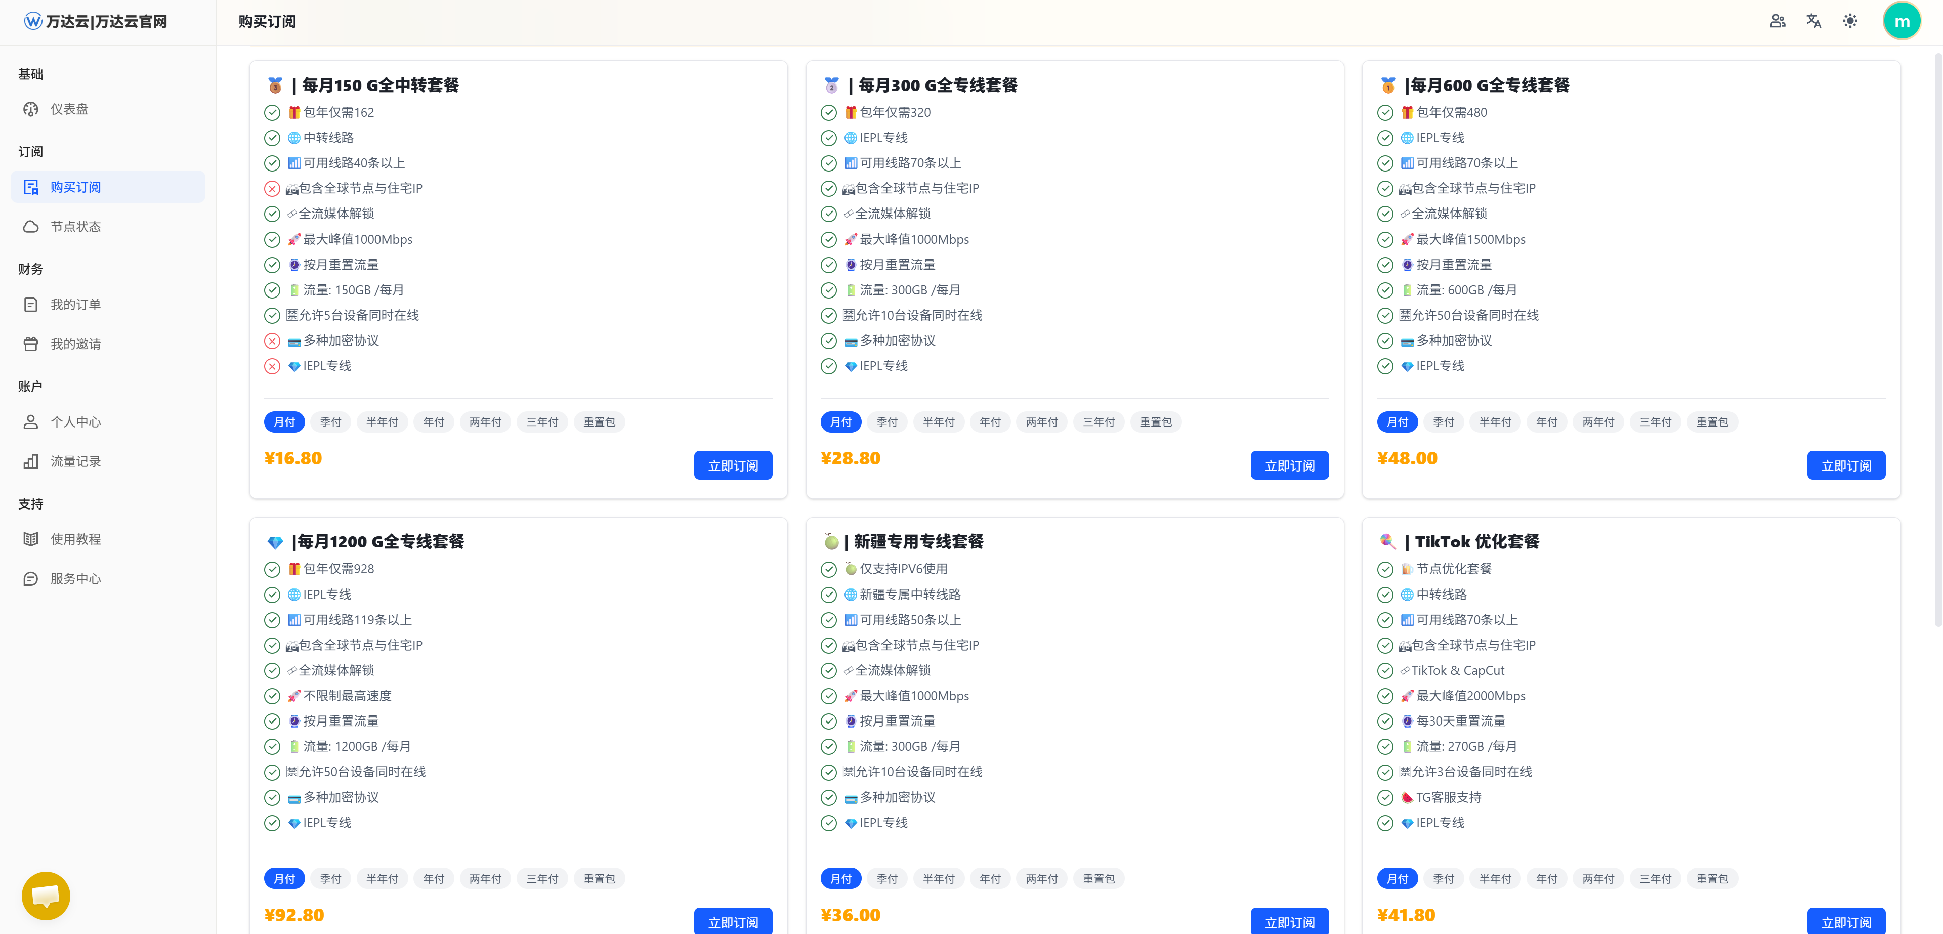This screenshot has width=1943, height=934.
Task: Open 服务中心 in the sidebar
Action: coord(108,579)
